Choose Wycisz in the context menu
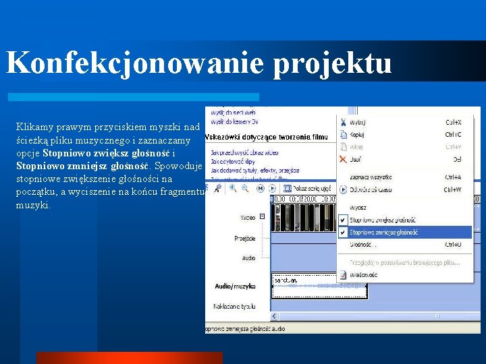 click(x=358, y=208)
